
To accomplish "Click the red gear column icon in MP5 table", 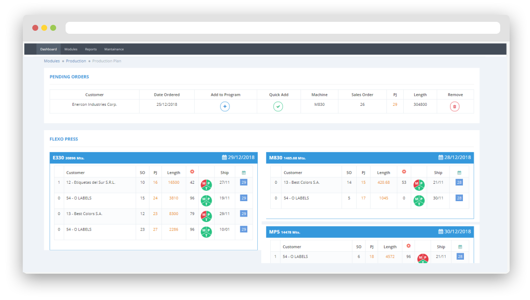I will (408, 246).
